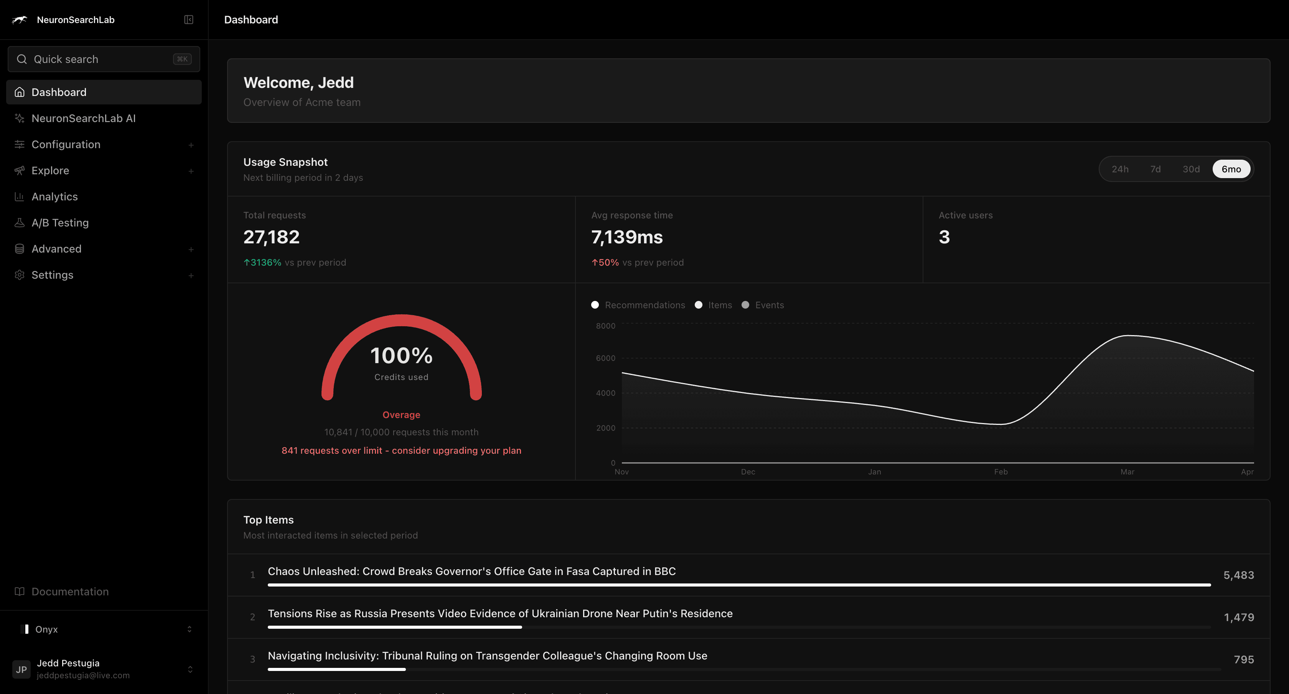Open Explore using the rocket icon
Viewport: 1289px width, 694px height.
pos(20,170)
